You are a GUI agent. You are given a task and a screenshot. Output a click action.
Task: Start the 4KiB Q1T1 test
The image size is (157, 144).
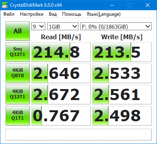(x=18, y=116)
